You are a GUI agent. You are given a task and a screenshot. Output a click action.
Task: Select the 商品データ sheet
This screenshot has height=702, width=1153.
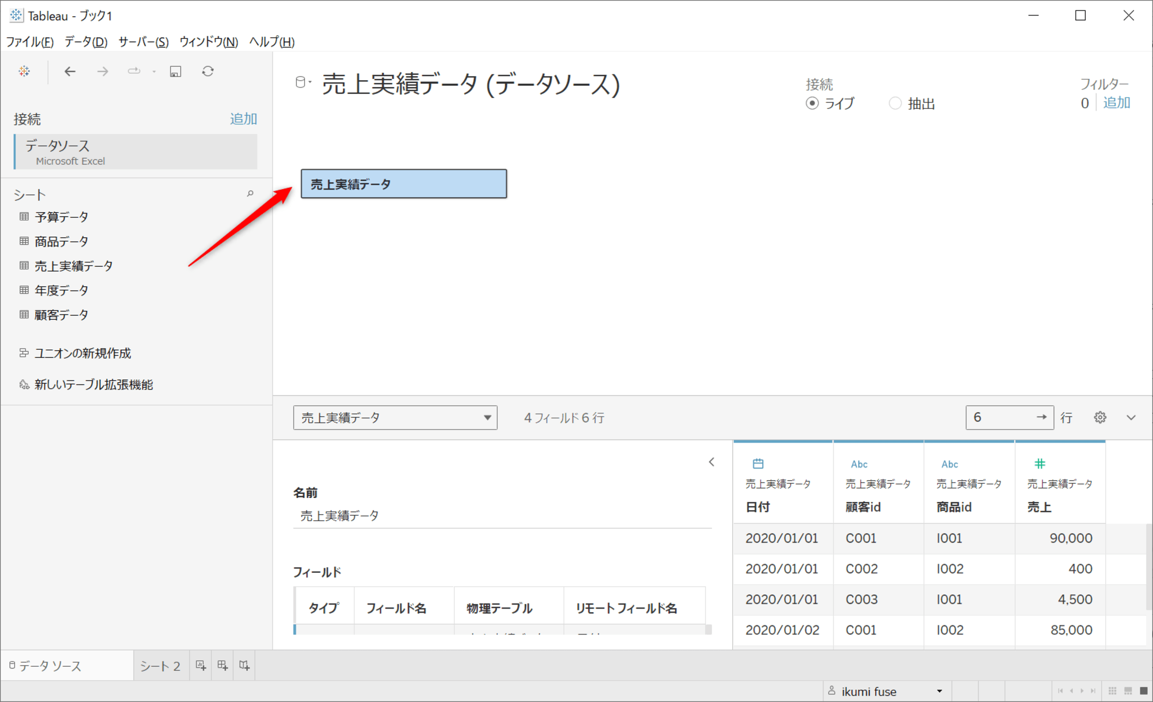point(61,241)
